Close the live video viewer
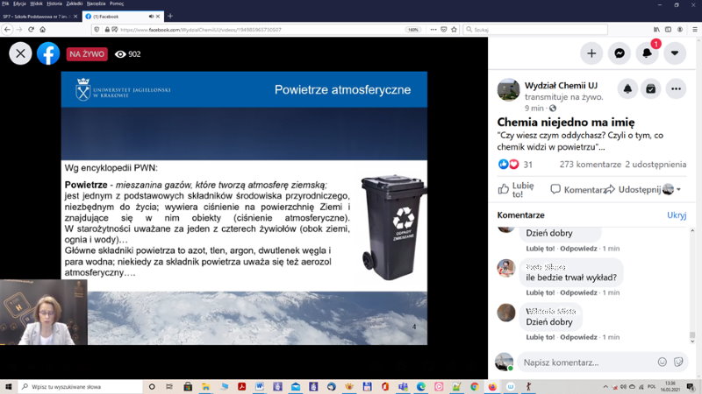This screenshot has height=394, width=702. pyautogui.click(x=20, y=53)
